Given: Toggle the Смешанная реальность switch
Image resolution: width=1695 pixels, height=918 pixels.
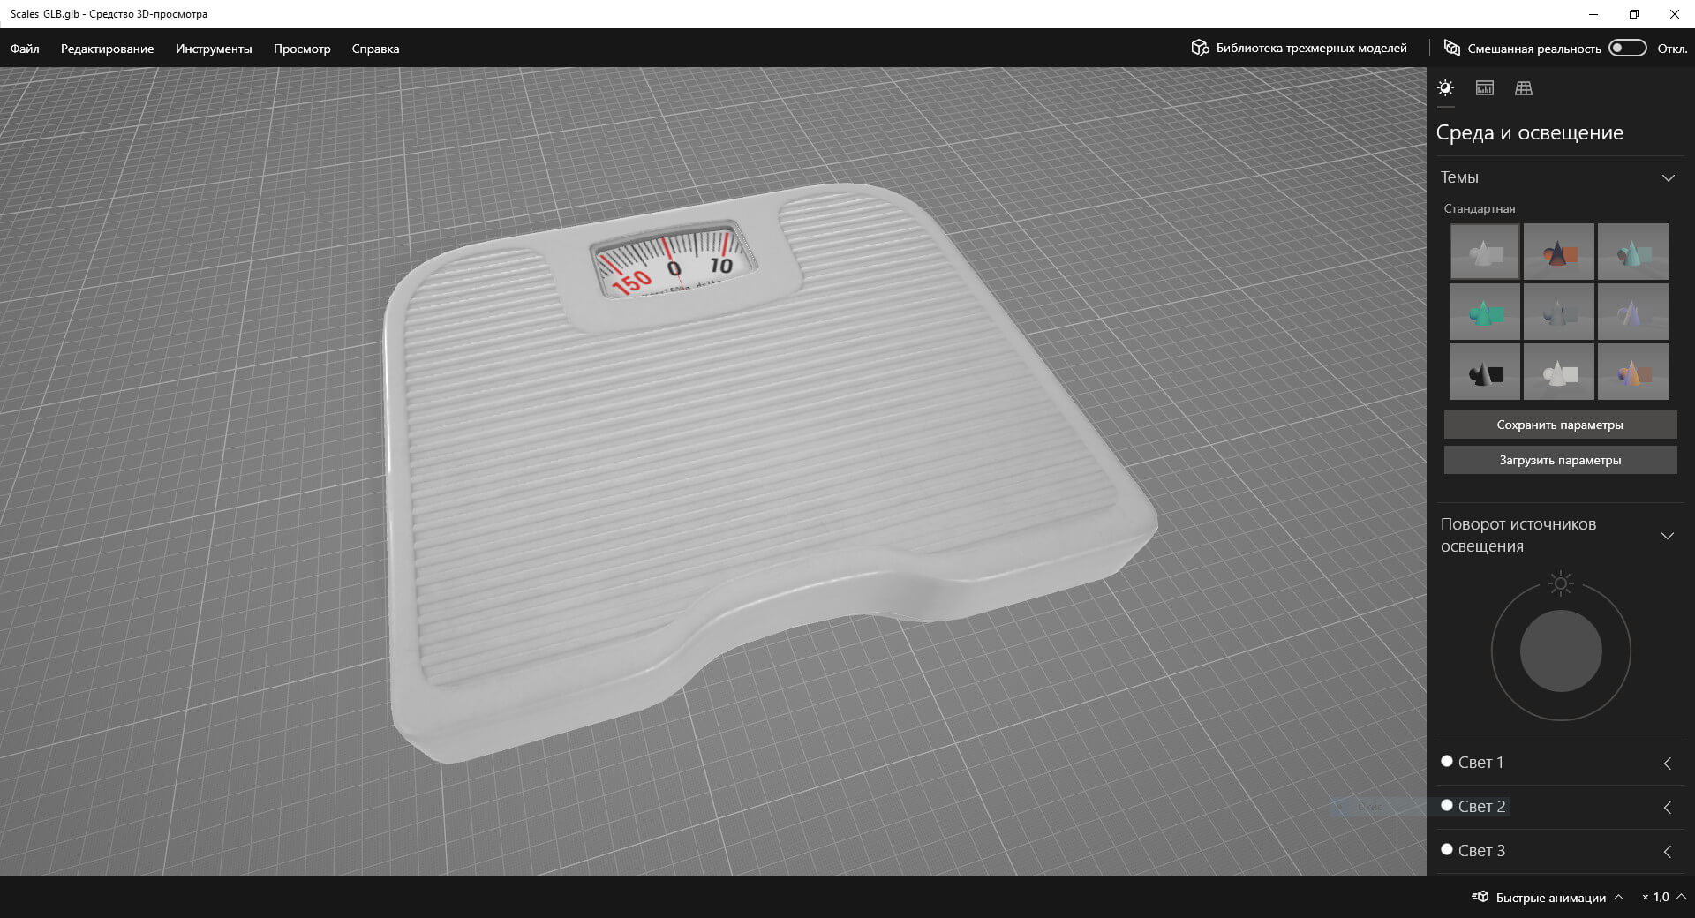Looking at the screenshot, I should coord(1627,49).
